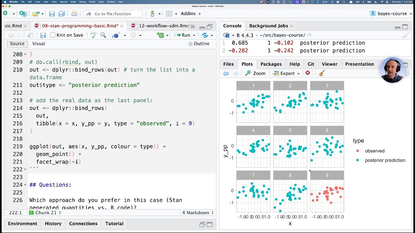Viewport: 415px width, 233px height.
Task: Open Git version control toolbar icon
Action: coord(152,14)
